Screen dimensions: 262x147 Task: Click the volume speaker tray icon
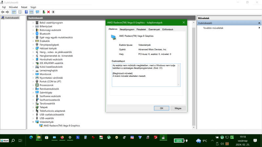(x=222, y=144)
